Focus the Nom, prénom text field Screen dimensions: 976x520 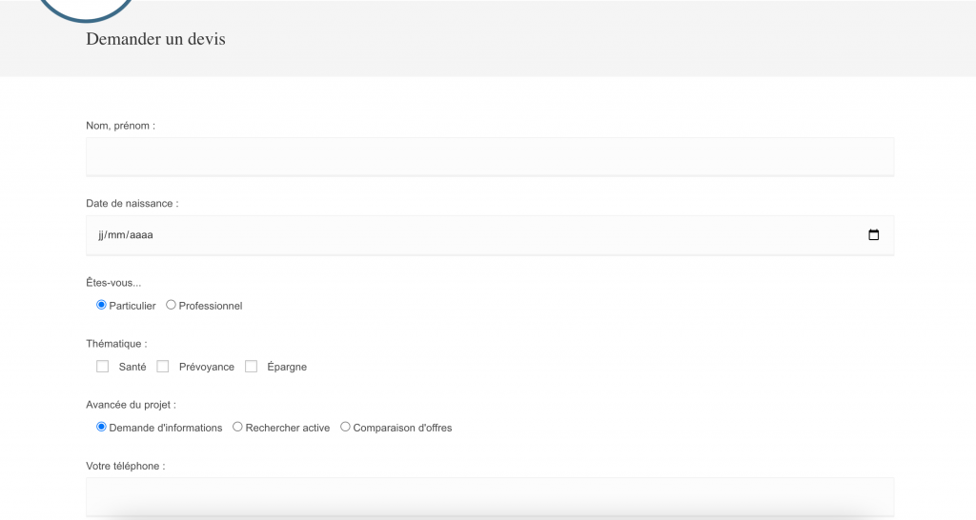pos(490,157)
